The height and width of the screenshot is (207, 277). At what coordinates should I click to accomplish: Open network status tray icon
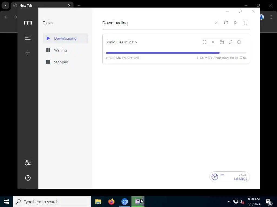point(236,202)
